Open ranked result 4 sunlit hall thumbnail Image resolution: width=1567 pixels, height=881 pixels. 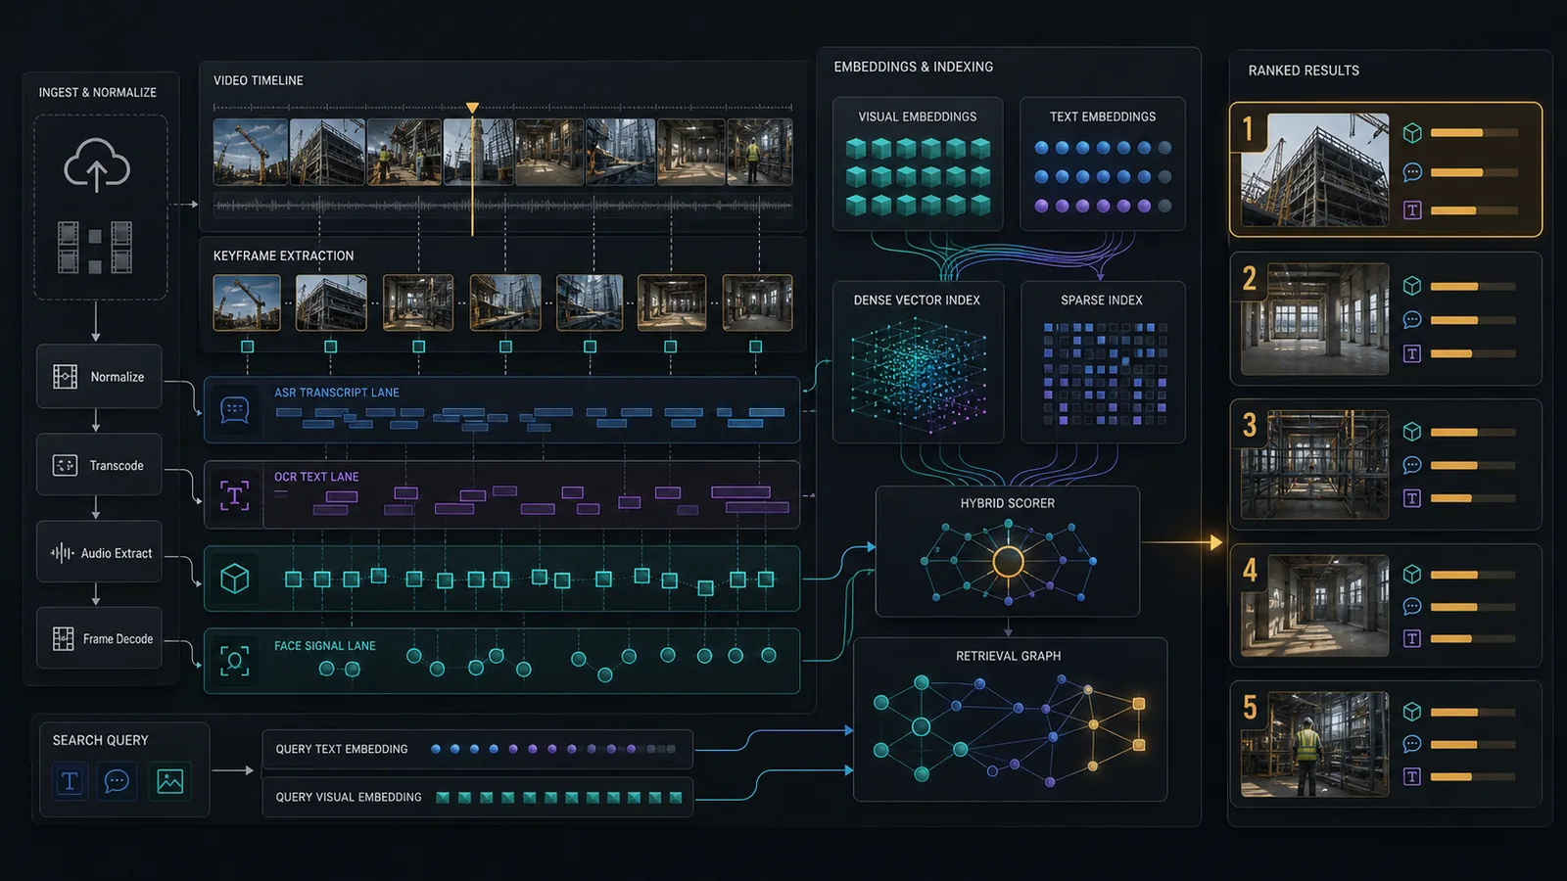tap(1314, 606)
